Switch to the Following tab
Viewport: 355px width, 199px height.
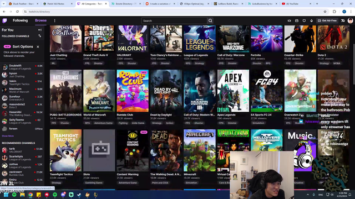[x=20, y=20]
